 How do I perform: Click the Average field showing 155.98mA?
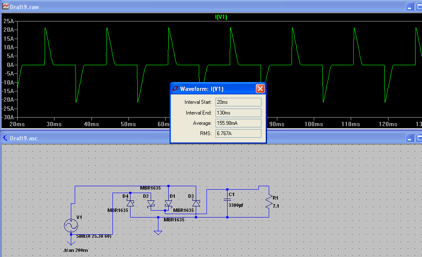click(238, 123)
